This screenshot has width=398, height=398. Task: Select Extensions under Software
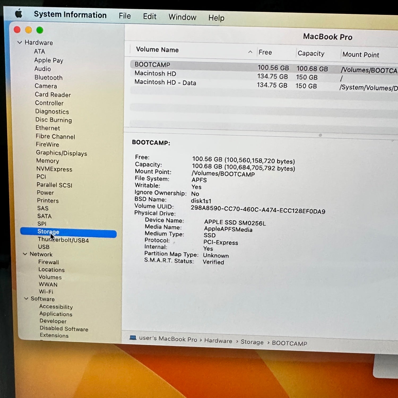point(54,335)
